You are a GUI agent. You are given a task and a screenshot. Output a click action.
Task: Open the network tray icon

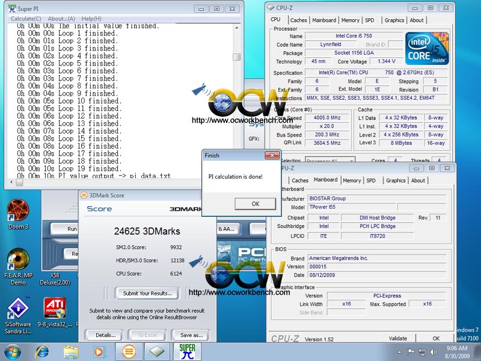tap(423, 352)
